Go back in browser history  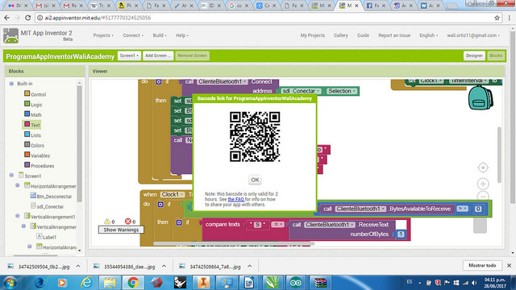pos(7,18)
